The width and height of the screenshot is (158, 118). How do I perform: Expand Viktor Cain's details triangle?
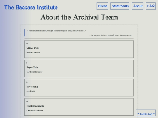[x=27, y=43]
